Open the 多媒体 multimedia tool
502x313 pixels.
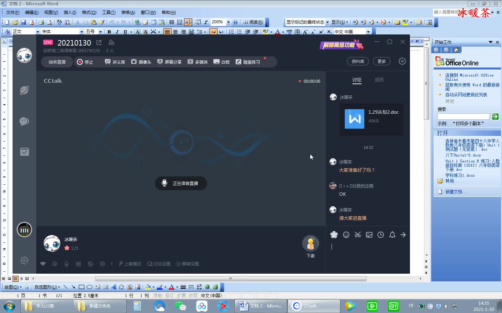[x=197, y=62]
